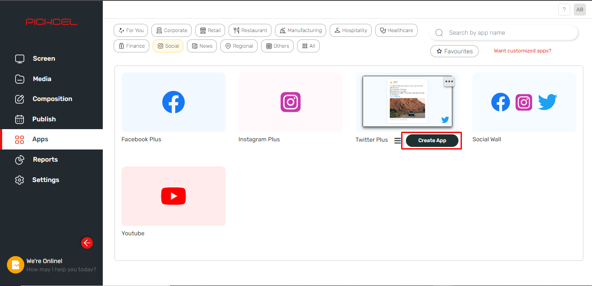The width and height of the screenshot is (592, 286).
Task: Filter apps by For You category
Action: click(131, 30)
